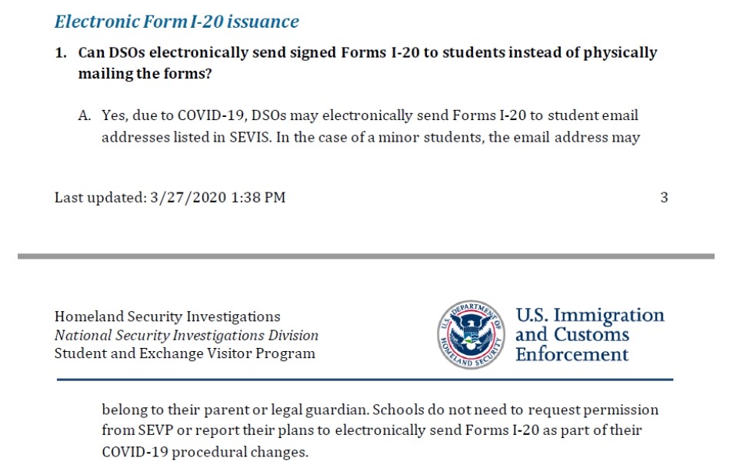Click the text "mailing the forms?"
This screenshot has width=730, height=475.
(145, 74)
